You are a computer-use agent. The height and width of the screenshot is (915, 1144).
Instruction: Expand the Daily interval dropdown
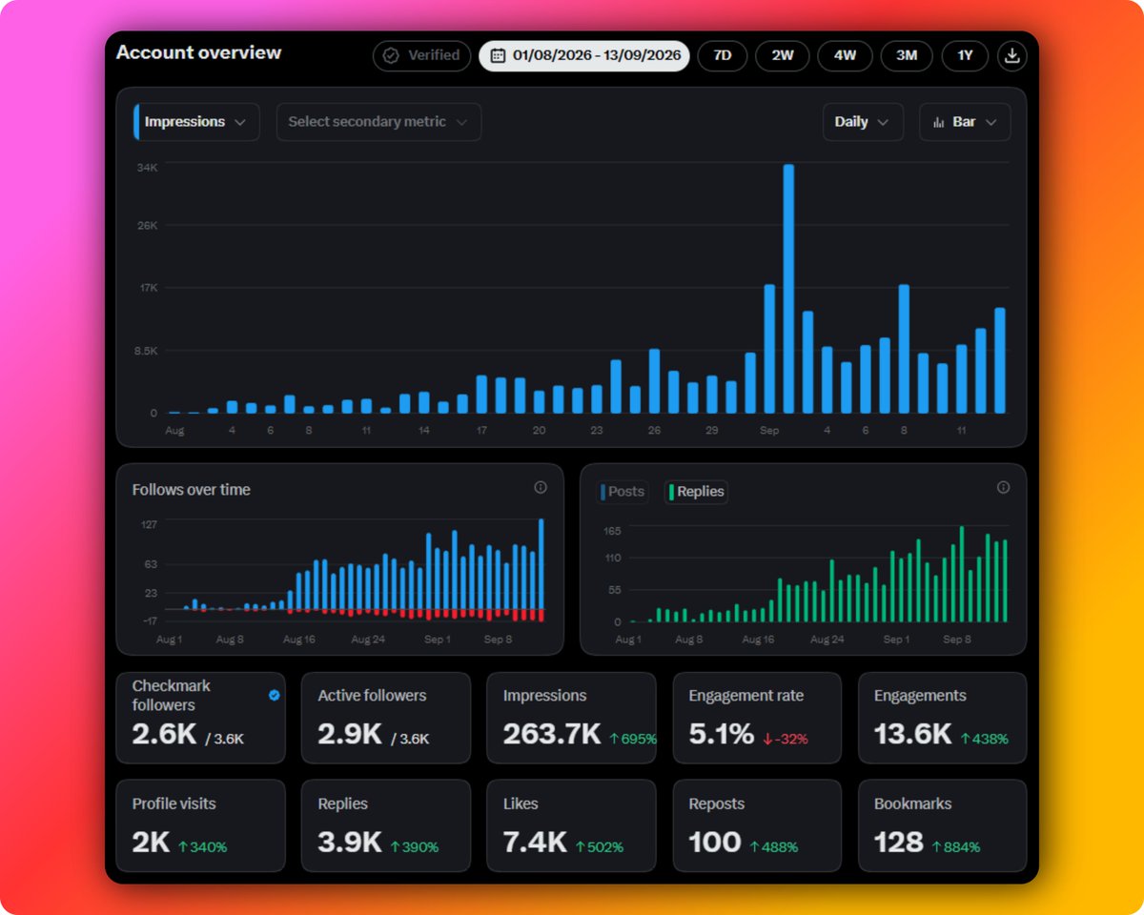coord(863,122)
